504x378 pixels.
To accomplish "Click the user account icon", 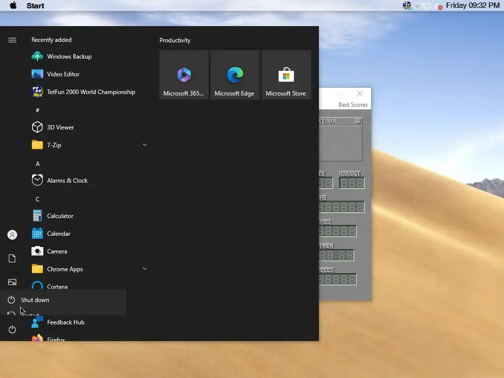I will click(x=12, y=235).
